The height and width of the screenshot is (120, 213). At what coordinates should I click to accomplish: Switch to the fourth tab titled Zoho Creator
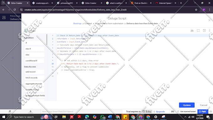coord(92,3)
